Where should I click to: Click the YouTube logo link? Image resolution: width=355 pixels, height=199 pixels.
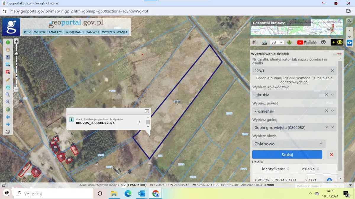(x=307, y=42)
